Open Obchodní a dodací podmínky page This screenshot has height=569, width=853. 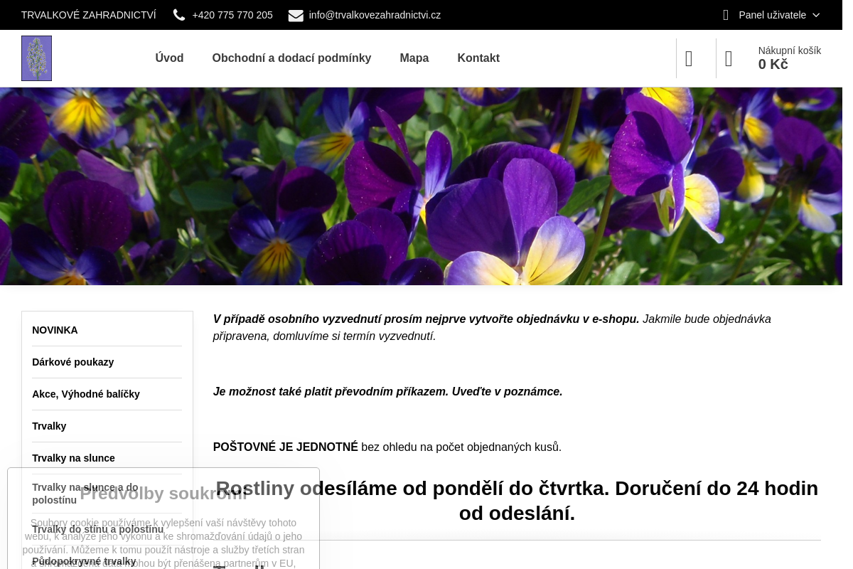point(291,58)
